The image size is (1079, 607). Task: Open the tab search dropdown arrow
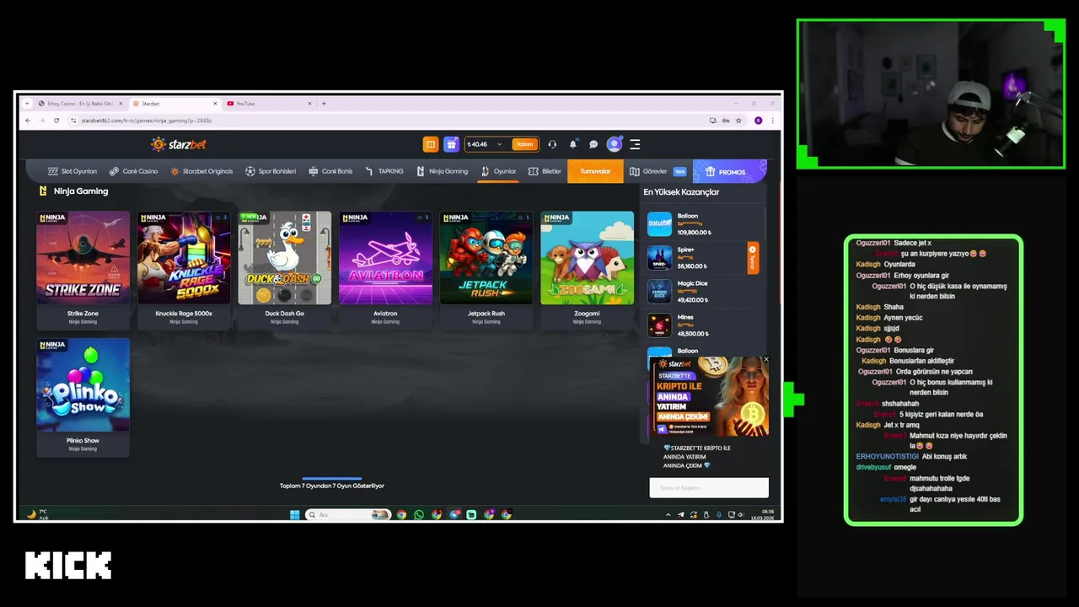[x=27, y=104]
